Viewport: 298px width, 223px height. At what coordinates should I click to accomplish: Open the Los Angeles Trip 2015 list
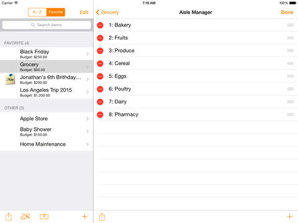[x=47, y=92]
